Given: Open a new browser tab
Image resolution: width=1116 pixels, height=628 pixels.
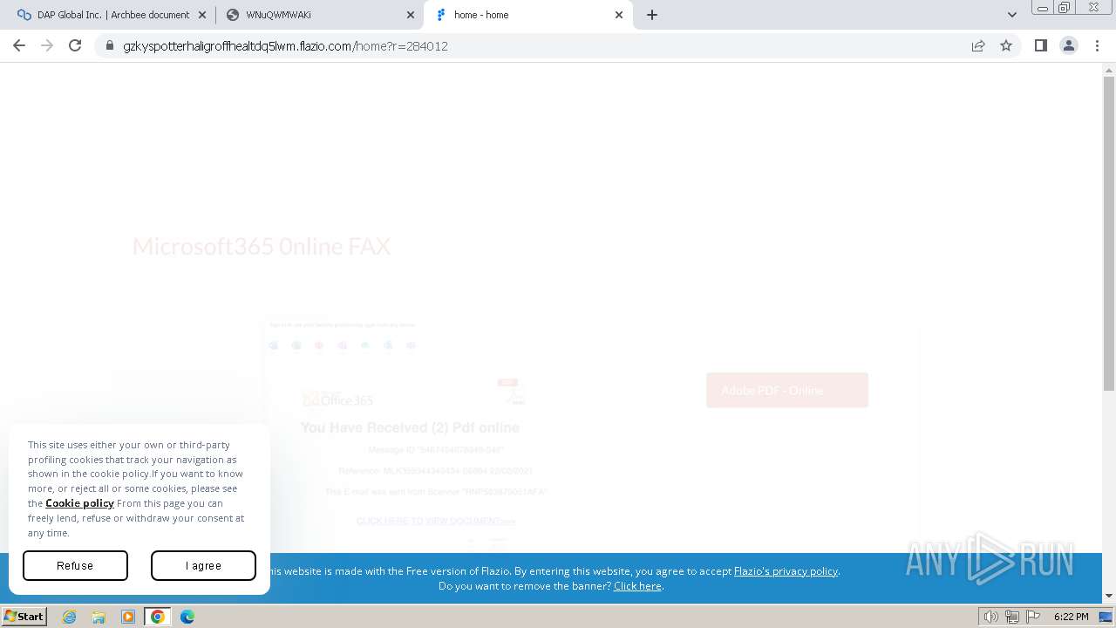Looking at the screenshot, I should pos(651,15).
